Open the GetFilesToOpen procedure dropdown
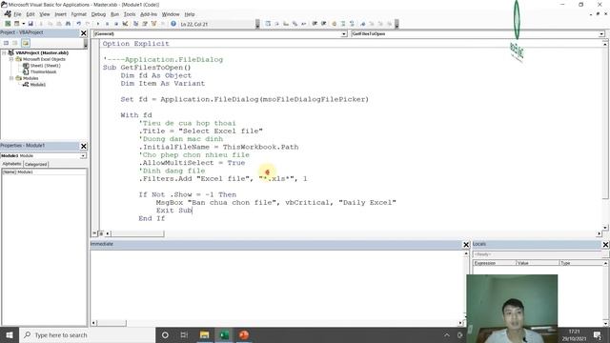The image size is (610, 343). tap(601, 34)
